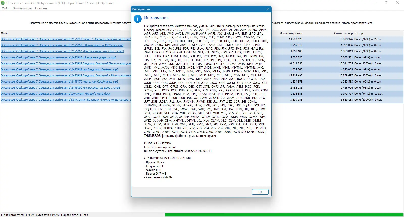404x217 pixels.
Task: Maximize the FileOptimizer window
Action: coord(386,3)
